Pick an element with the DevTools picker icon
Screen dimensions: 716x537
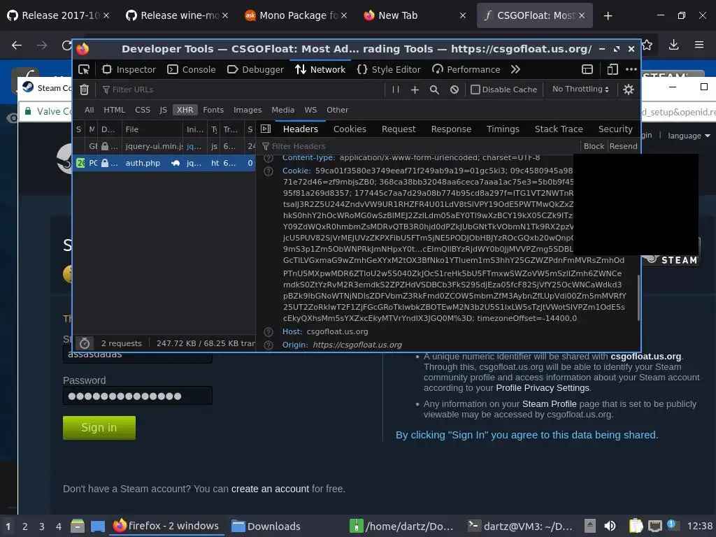pos(84,69)
